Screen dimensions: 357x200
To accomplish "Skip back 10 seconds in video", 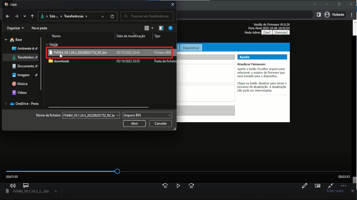I will [165, 186].
